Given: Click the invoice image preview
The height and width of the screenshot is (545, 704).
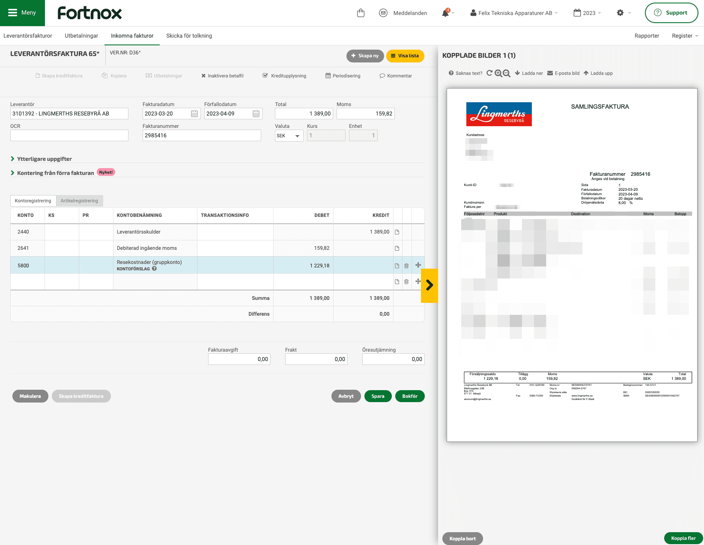Looking at the screenshot, I should click(572, 265).
